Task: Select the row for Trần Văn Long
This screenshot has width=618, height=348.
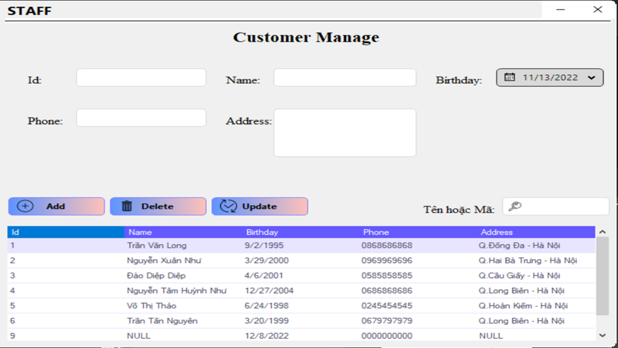Action: (x=178, y=245)
